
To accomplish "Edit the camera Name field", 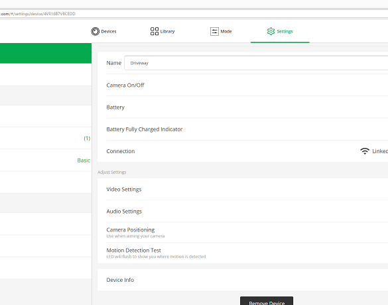I will 256,63.
